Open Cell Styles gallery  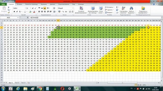101,10
